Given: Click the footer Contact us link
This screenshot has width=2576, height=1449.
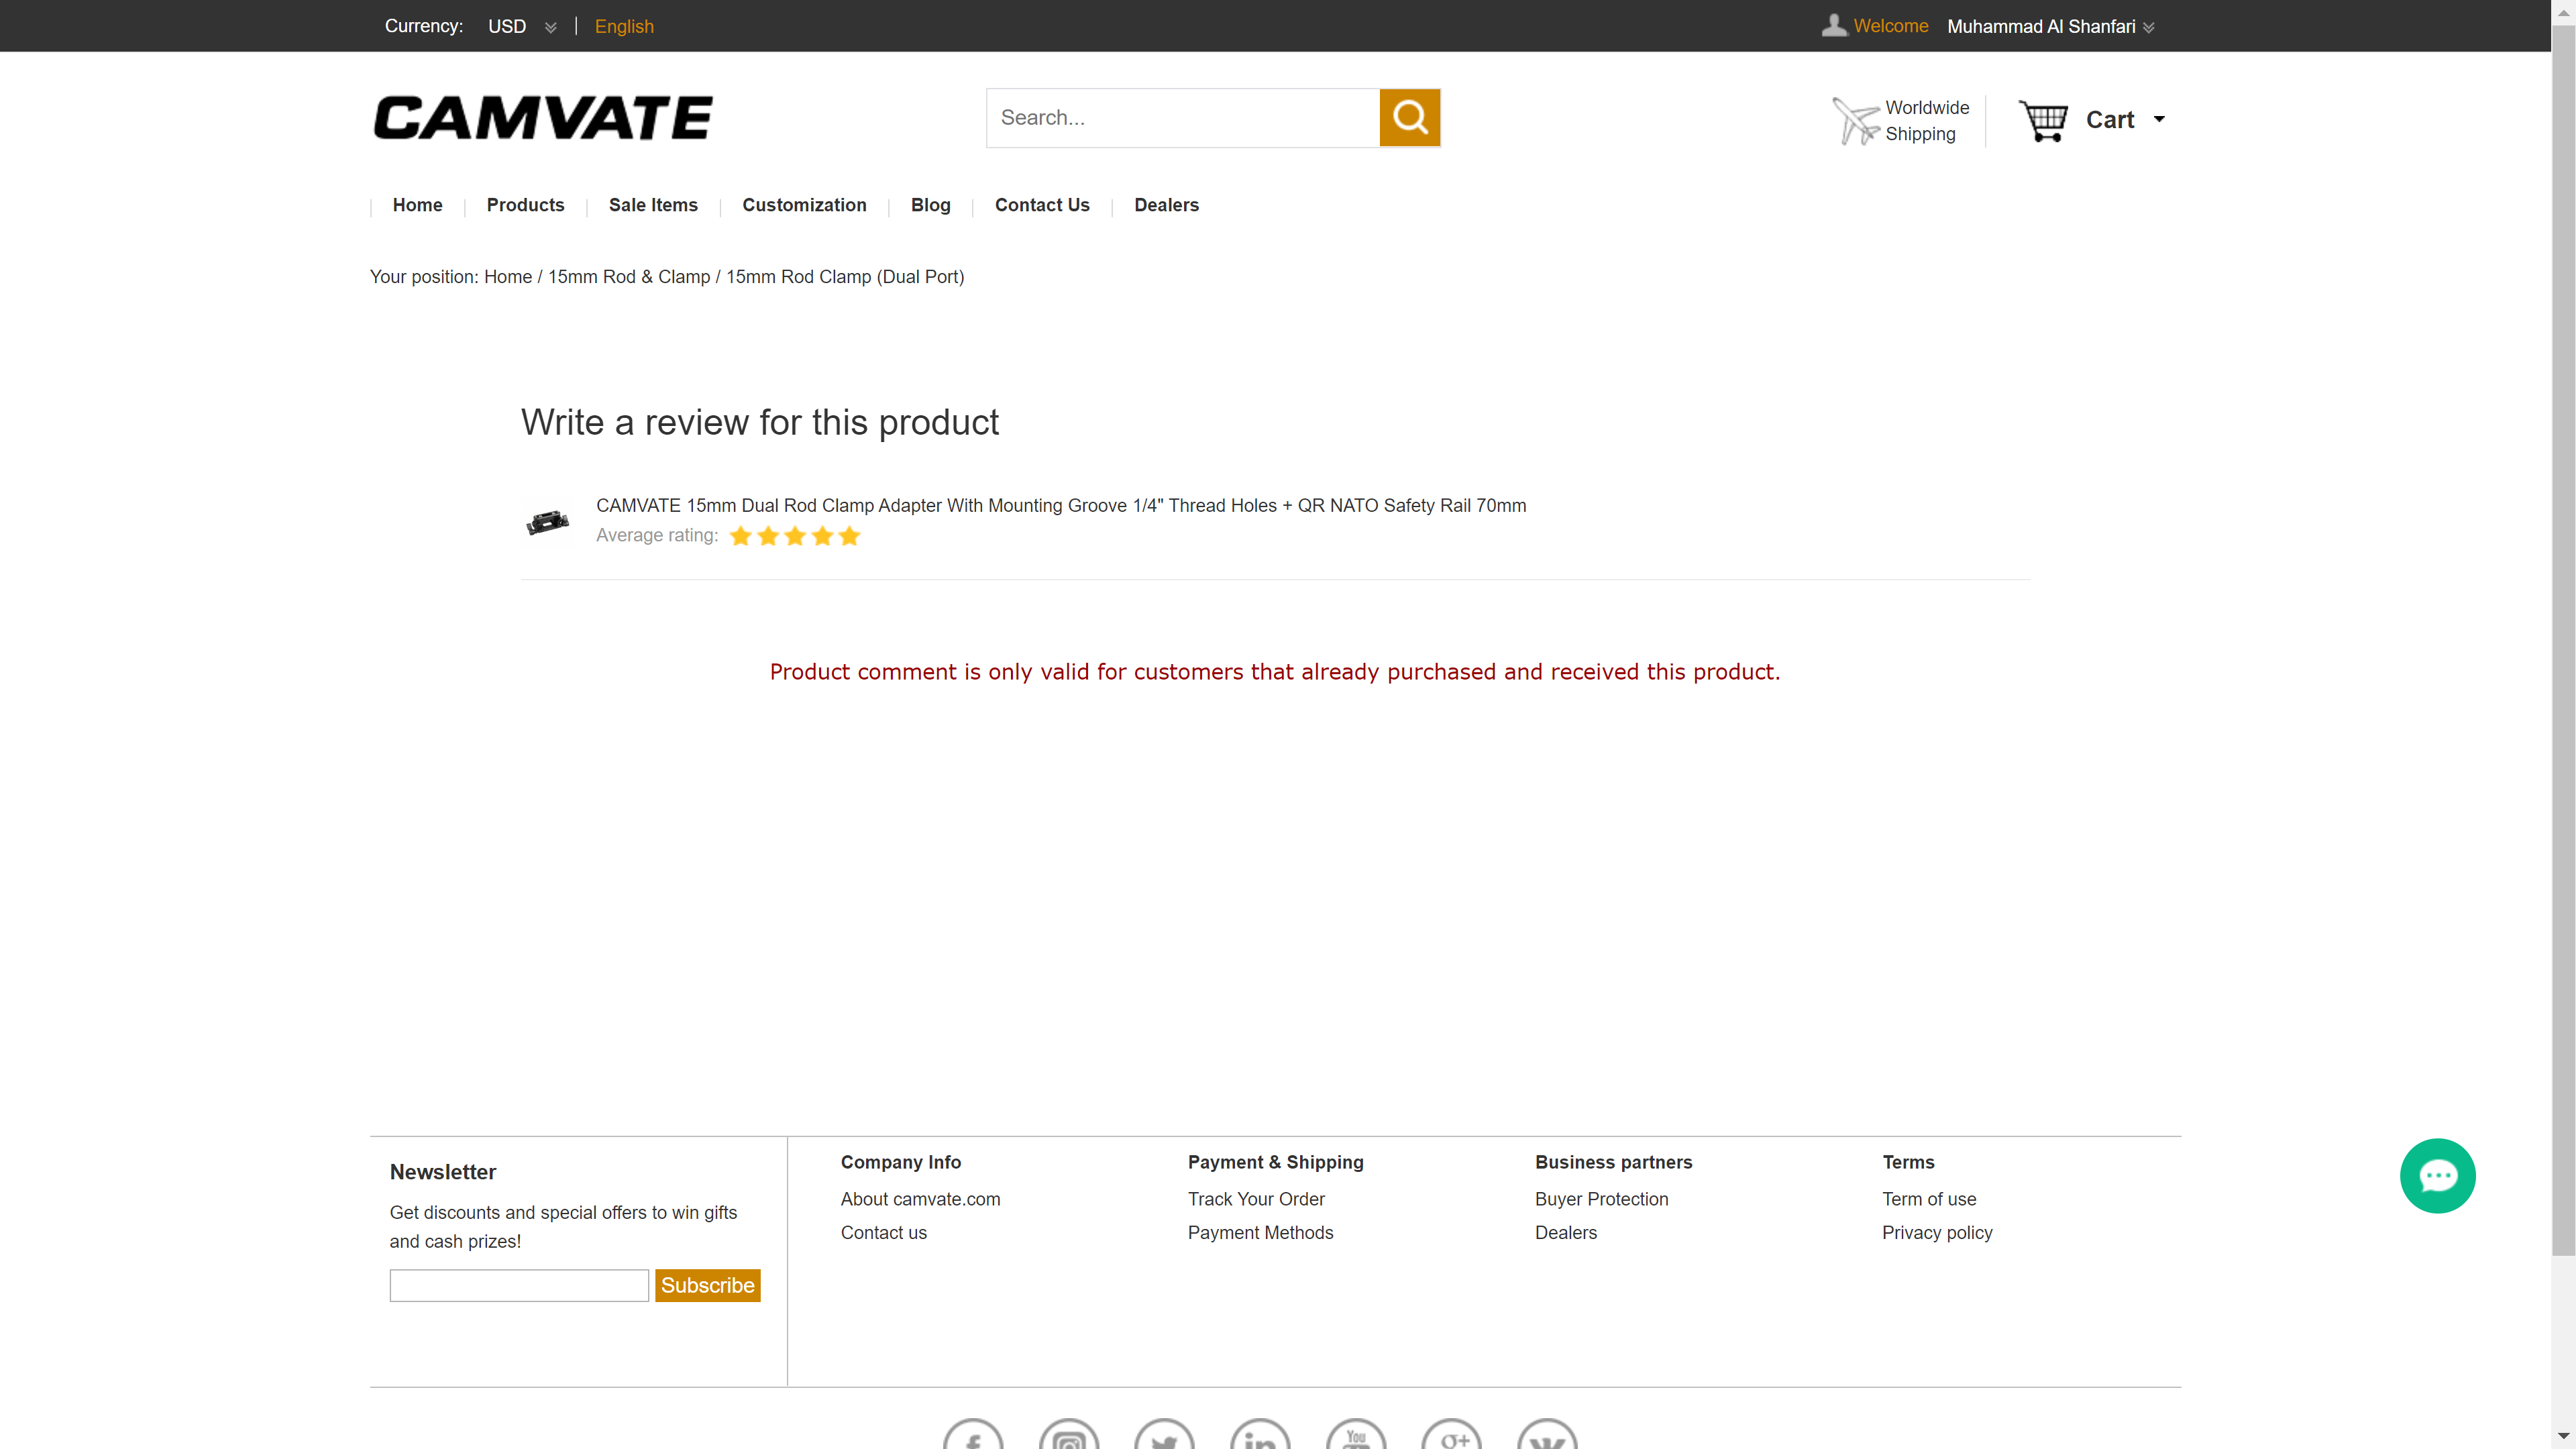Looking at the screenshot, I should pyautogui.click(x=884, y=1233).
